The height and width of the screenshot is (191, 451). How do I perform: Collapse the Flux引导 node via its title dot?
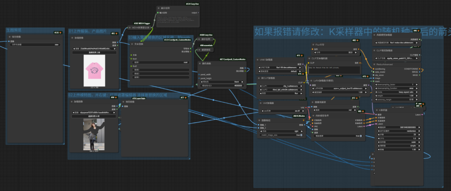tap(314, 45)
